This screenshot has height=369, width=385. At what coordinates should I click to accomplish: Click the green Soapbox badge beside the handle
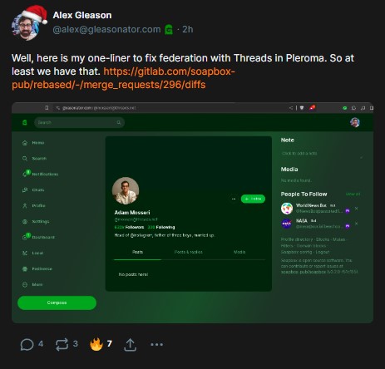tap(169, 30)
